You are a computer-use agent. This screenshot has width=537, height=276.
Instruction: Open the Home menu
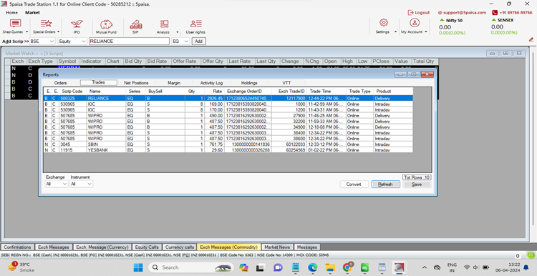pos(11,13)
